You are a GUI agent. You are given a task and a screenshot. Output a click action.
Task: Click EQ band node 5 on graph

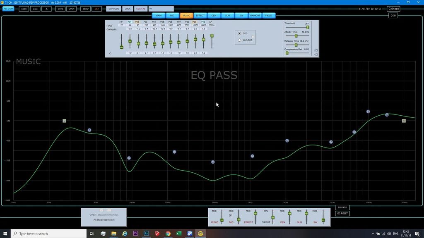point(252,156)
